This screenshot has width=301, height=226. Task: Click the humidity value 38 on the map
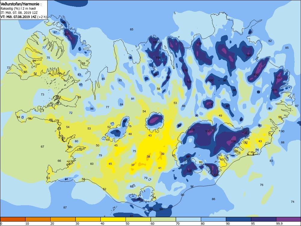tap(148, 156)
